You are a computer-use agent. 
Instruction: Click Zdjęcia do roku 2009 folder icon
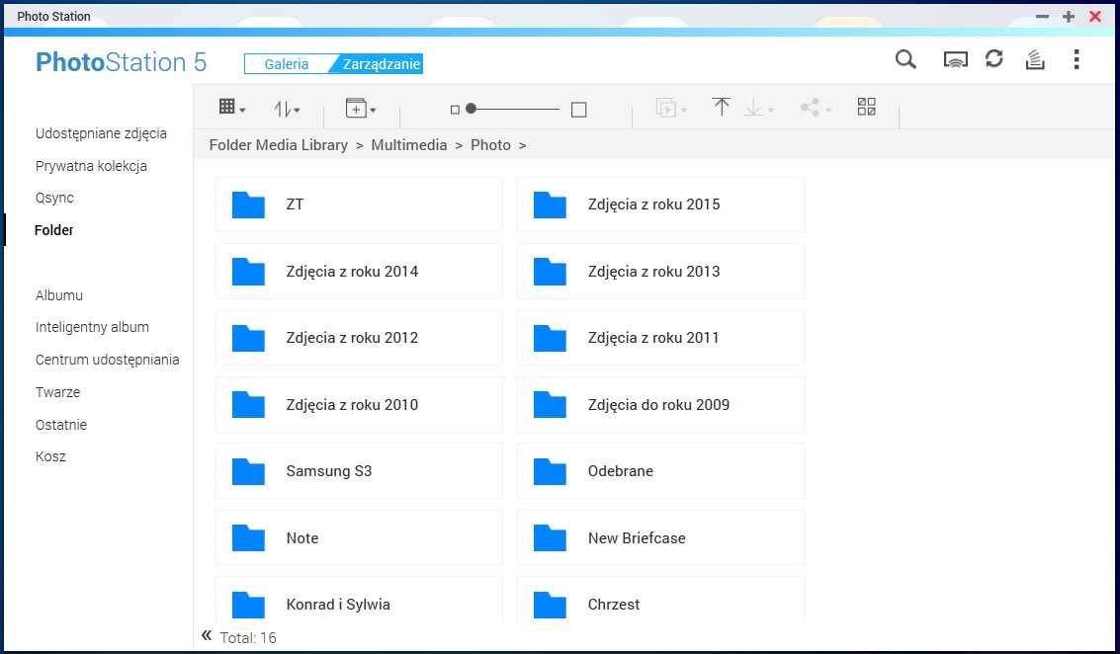coord(550,405)
